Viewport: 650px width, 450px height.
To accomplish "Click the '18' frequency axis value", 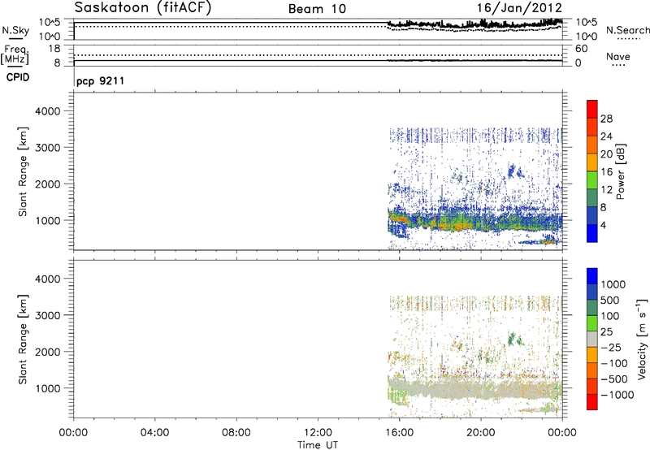I will (54, 49).
